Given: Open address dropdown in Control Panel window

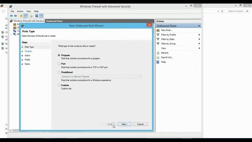Looking at the screenshot, I should tap(218, 11).
